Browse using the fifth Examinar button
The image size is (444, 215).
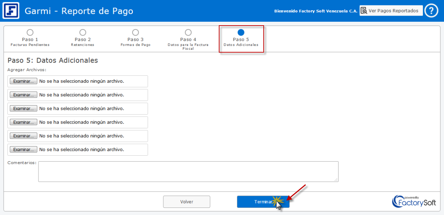coord(23,136)
